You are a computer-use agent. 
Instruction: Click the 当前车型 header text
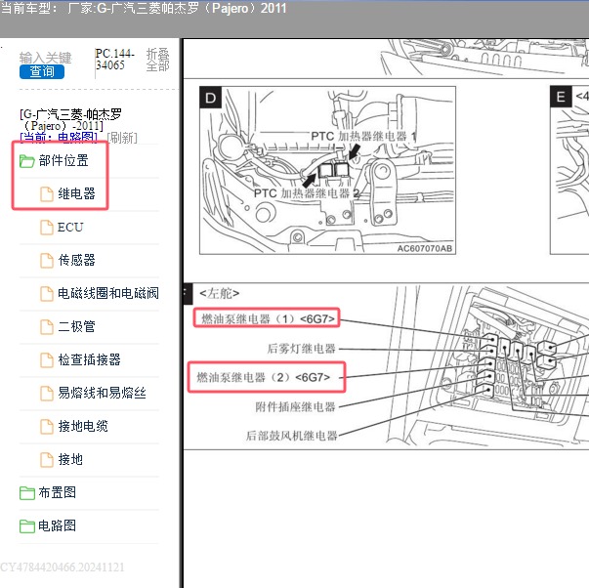(x=144, y=8)
